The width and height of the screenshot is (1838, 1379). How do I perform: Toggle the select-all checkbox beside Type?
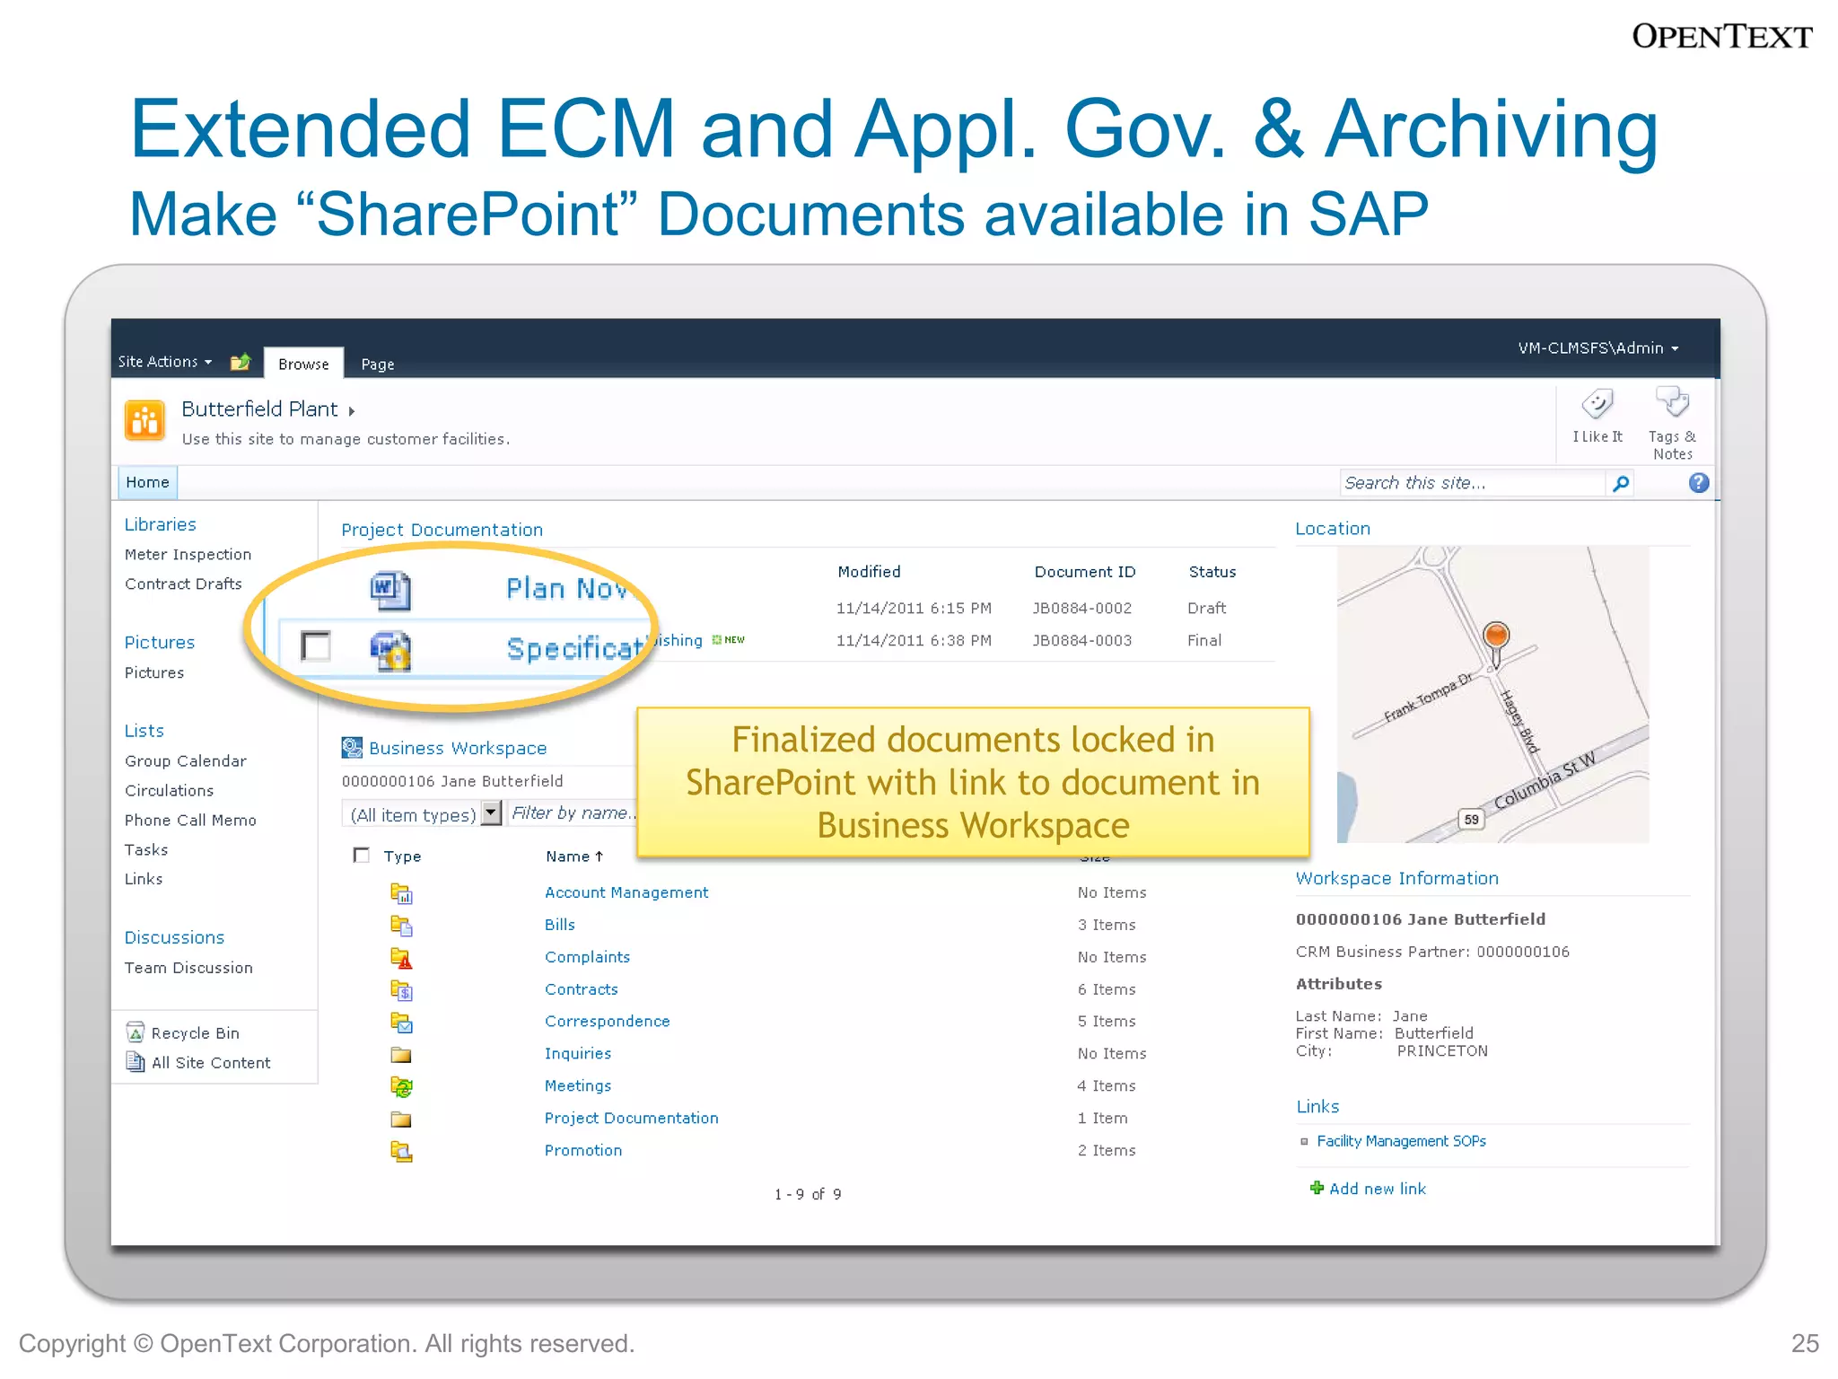click(x=361, y=855)
